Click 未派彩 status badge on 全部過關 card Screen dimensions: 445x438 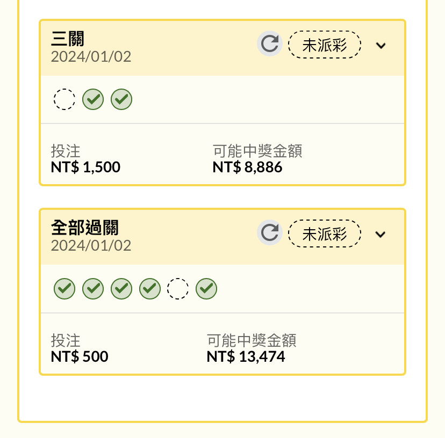coord(325,233)
